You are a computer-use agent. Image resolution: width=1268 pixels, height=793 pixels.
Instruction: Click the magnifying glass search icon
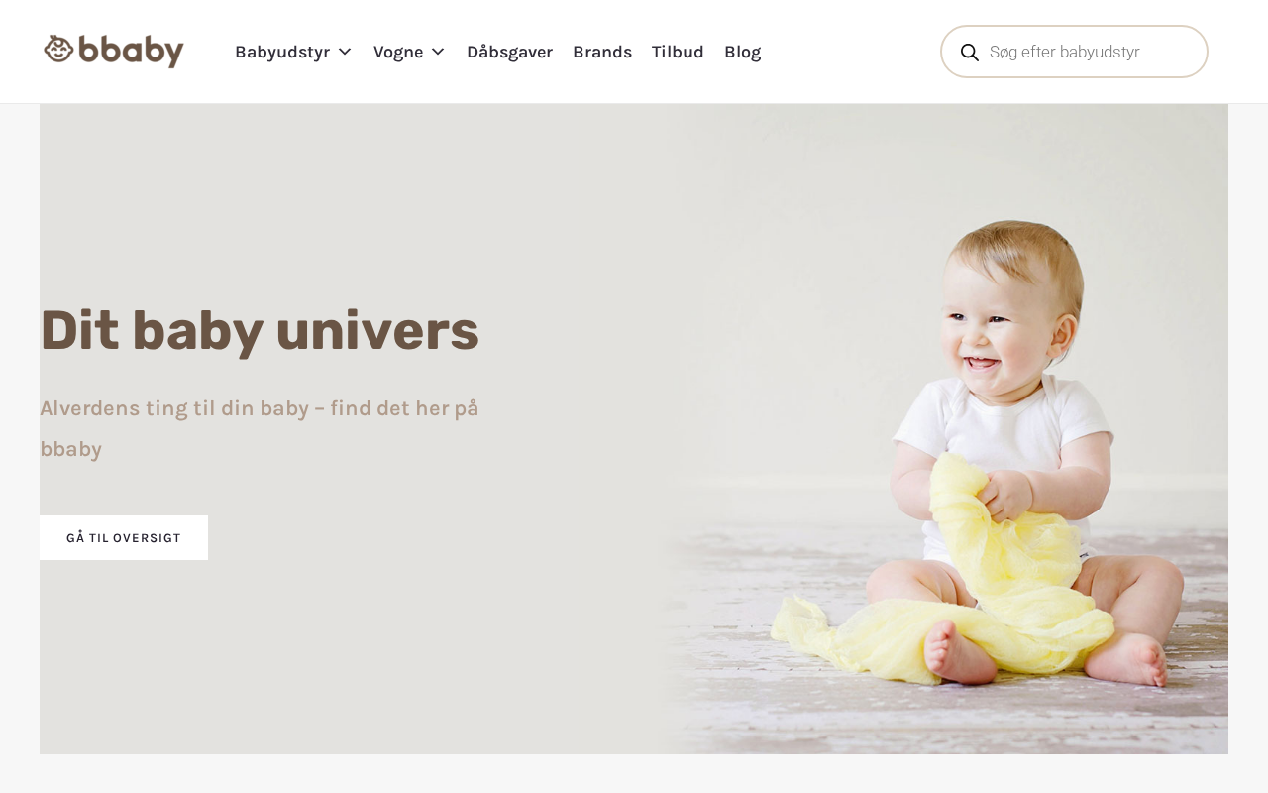pos(970,53)
